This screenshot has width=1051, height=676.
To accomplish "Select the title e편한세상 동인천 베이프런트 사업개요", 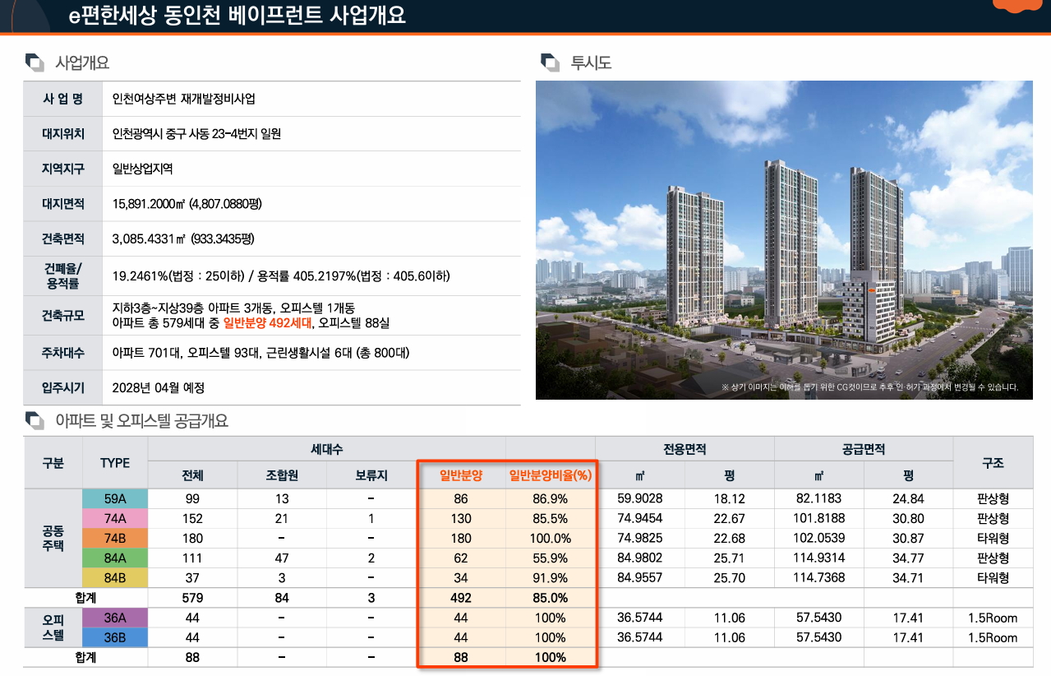I will pyautogui.click(x=238, y=15).
